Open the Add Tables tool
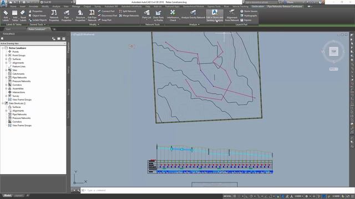The height and width of the screenshot is (199, 355). 15,15
